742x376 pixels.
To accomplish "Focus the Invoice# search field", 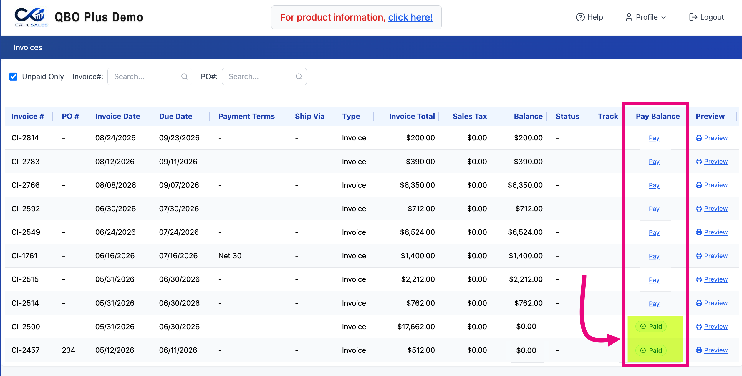I will [150, 76].
